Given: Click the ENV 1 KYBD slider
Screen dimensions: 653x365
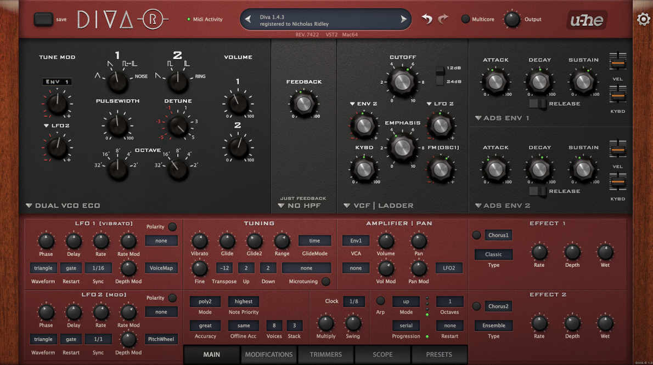Looking at the screenshot, I should point(618,95).
